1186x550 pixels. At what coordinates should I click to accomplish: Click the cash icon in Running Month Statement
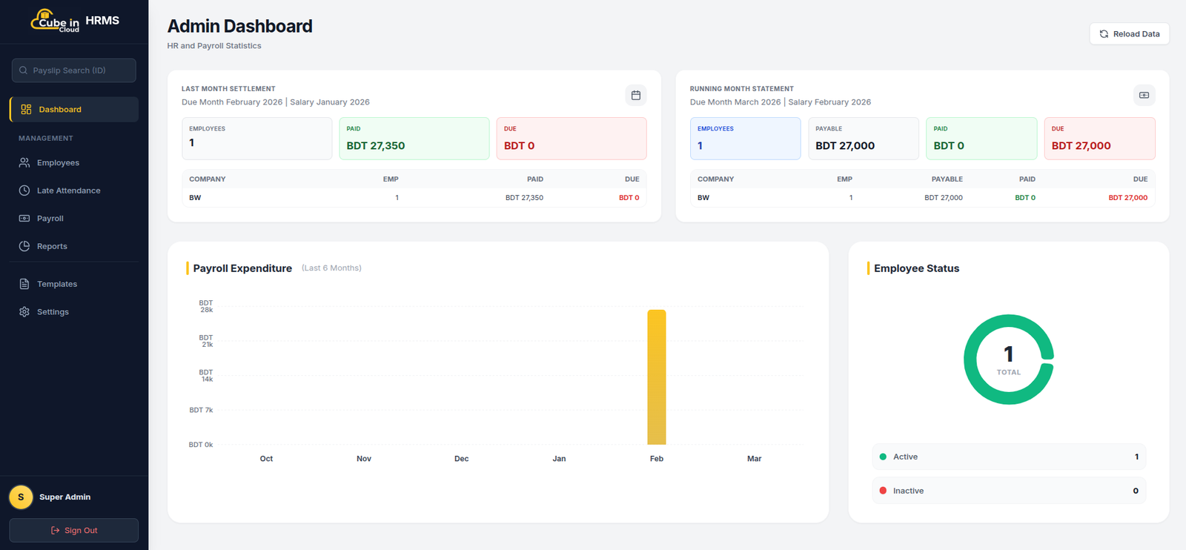tap(1144, 95)
